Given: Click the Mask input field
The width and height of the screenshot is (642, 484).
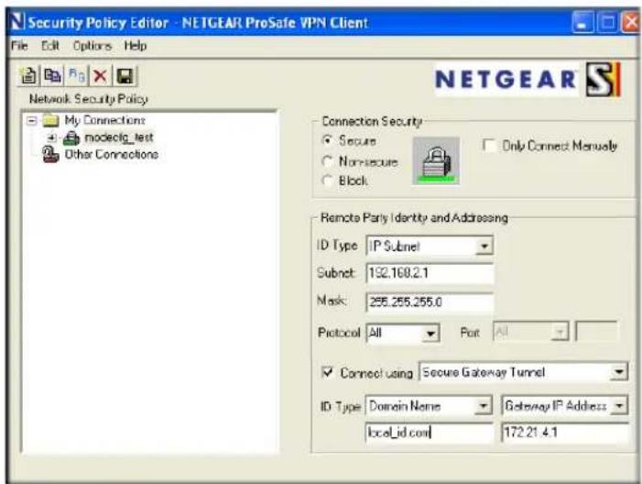Looking at the screenshot, I should point(430,302).
